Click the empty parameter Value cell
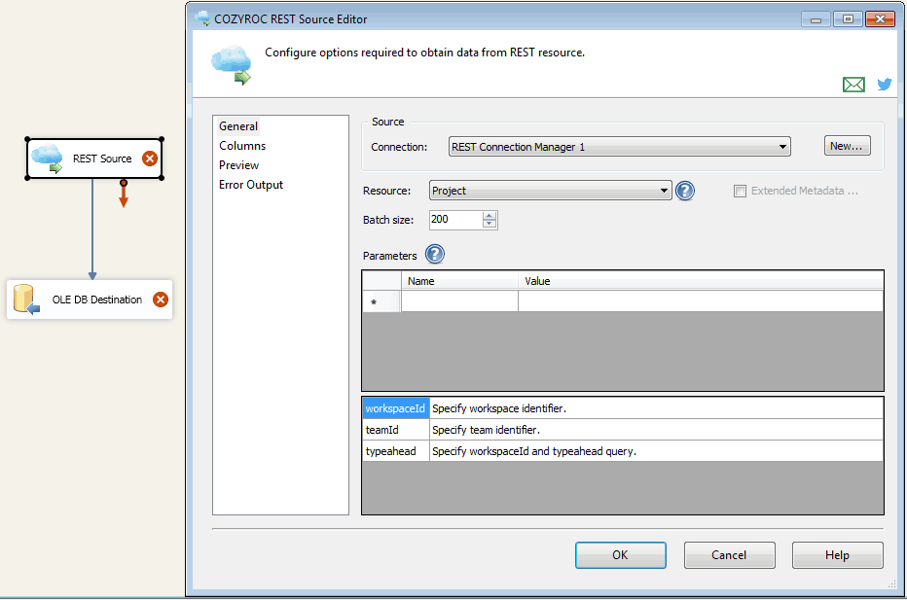 point(700,301)
